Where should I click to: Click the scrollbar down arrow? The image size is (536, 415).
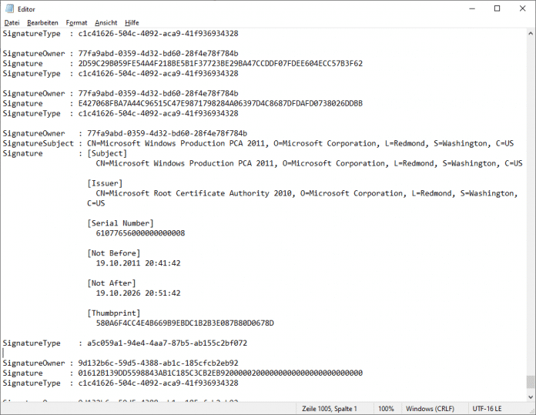point(530,397)
